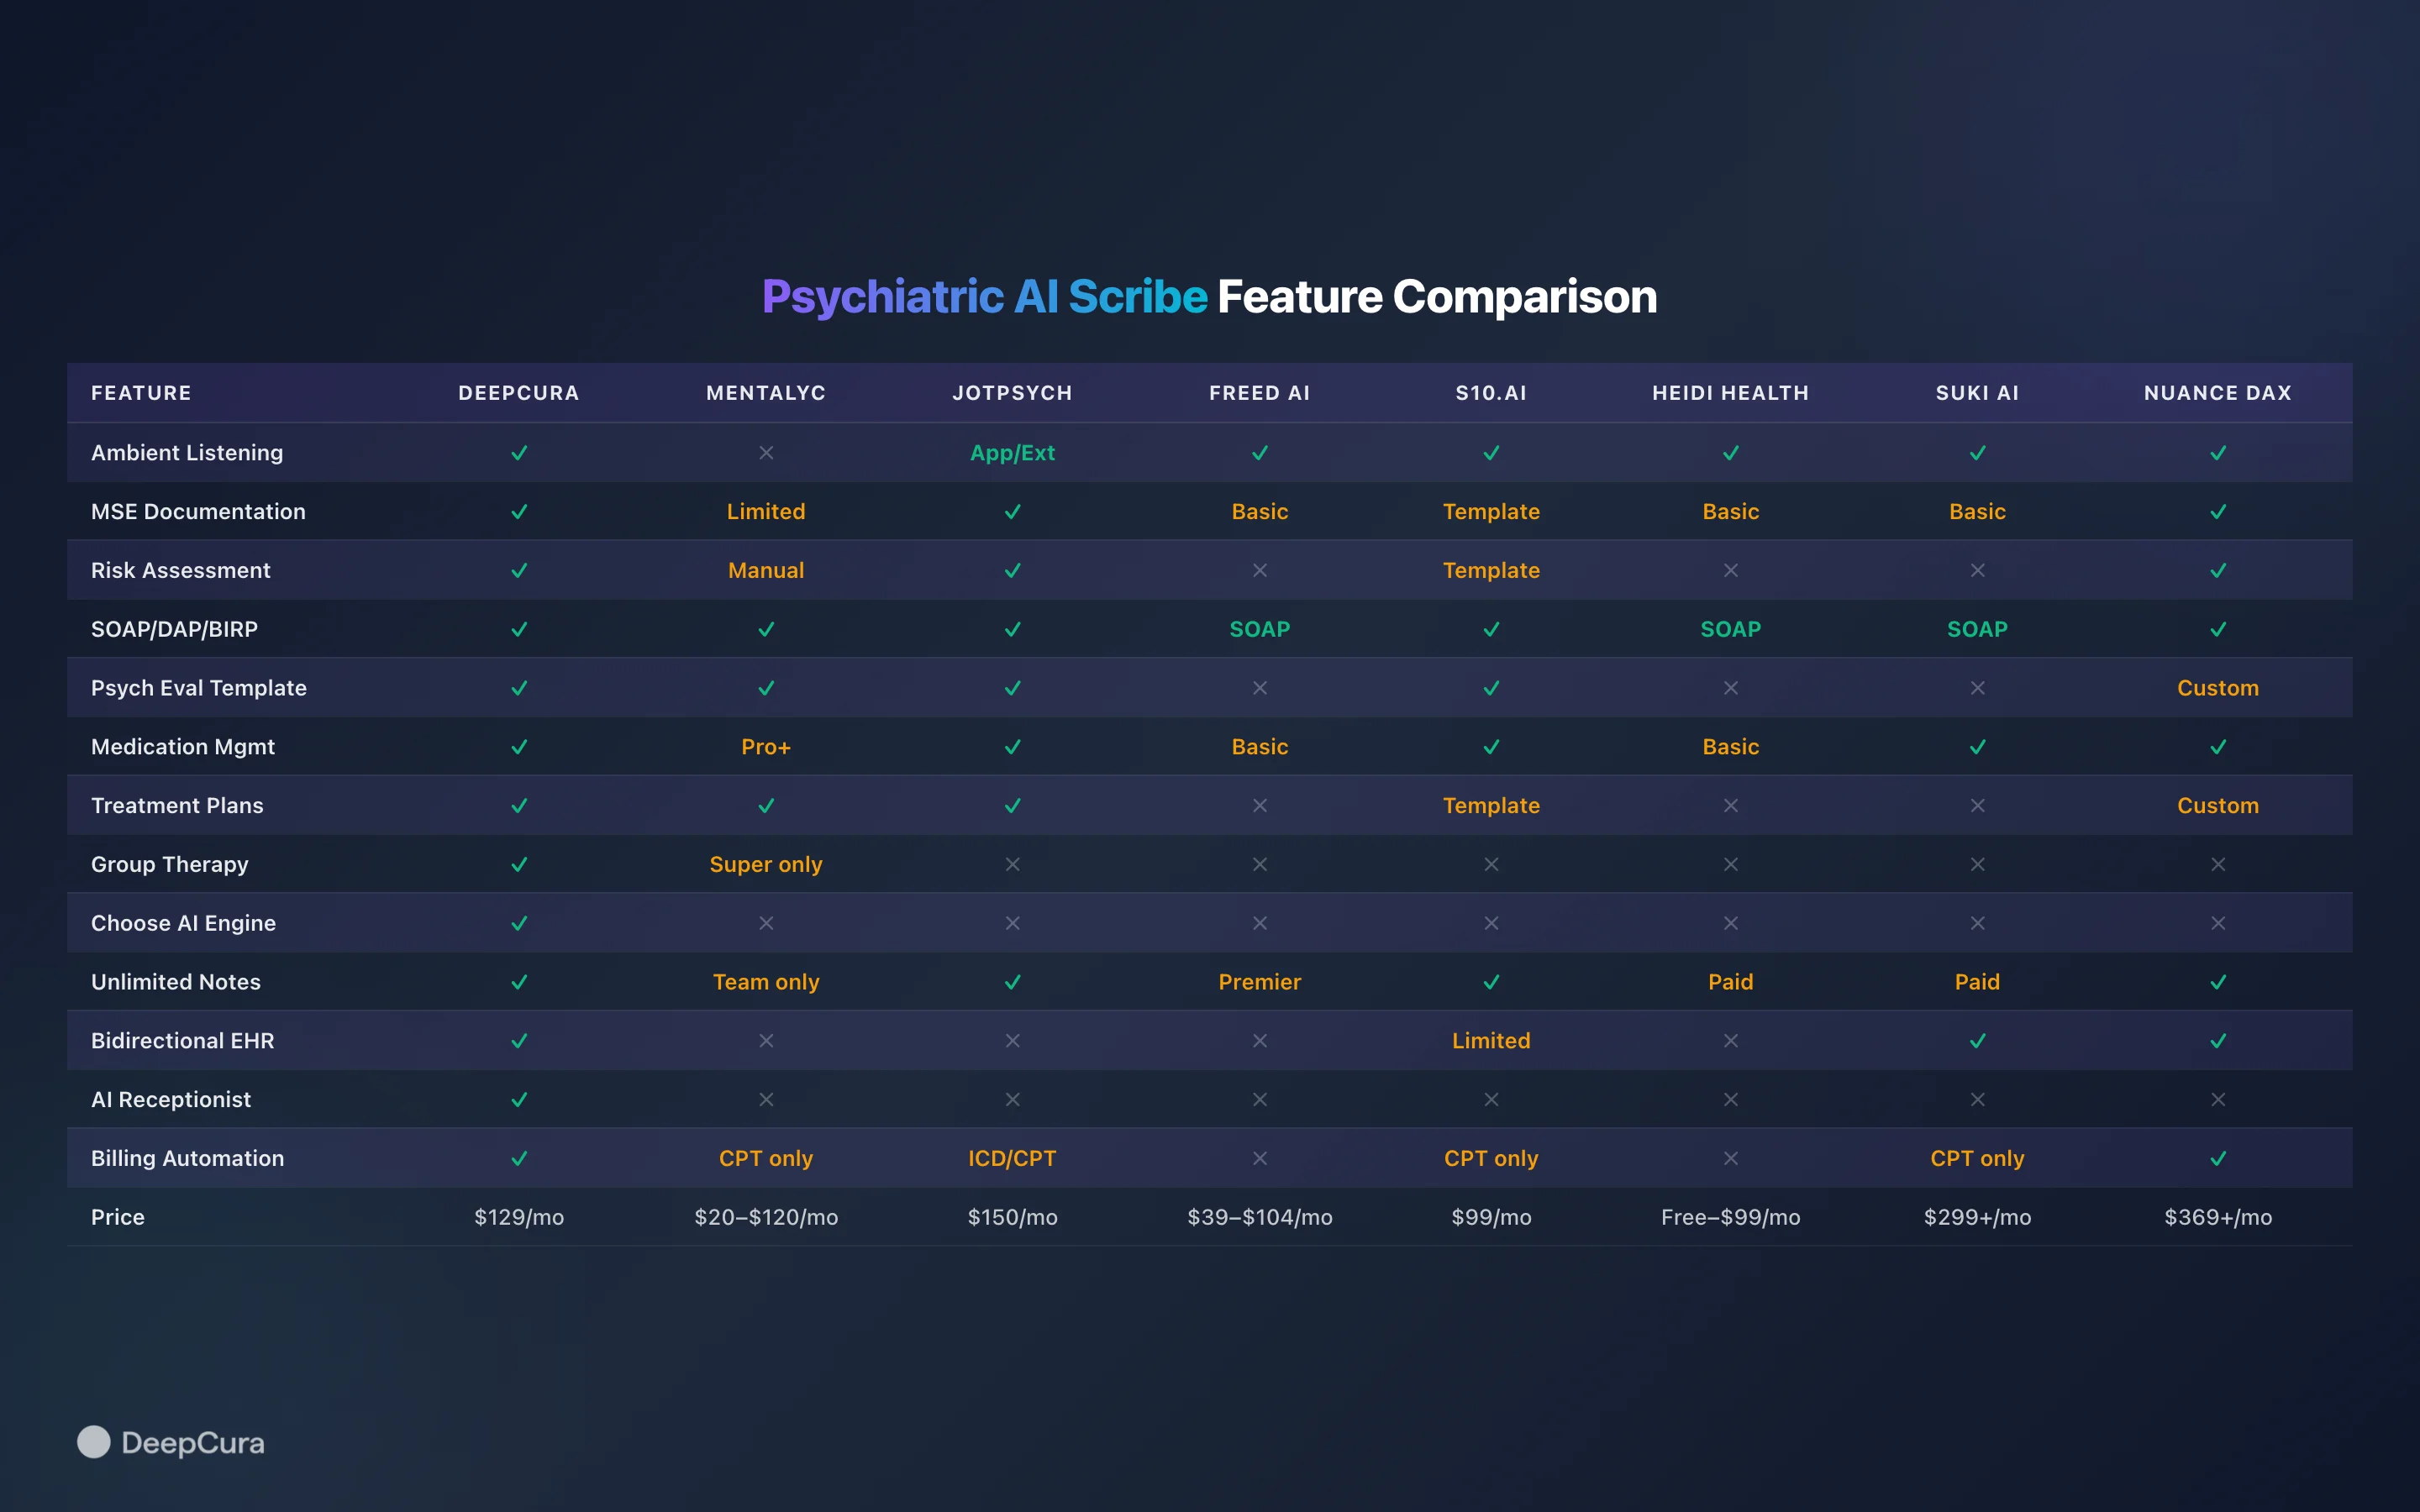2420x1512 pixels.
Task: Select the DEEPCURA column header
Action: point(519,393)
